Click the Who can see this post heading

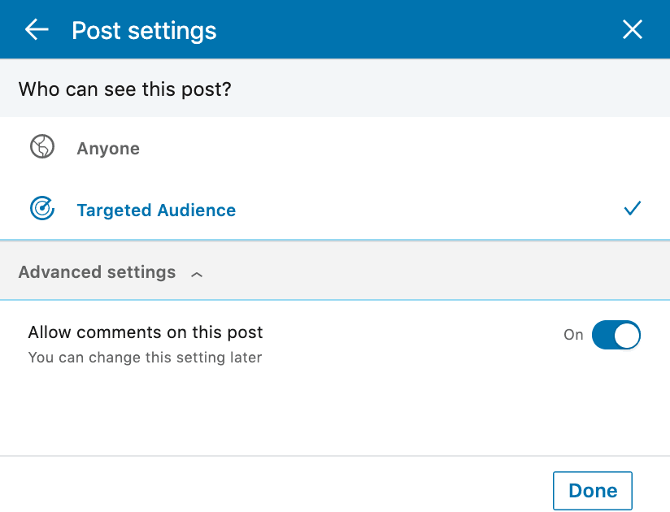pos(124,89)
